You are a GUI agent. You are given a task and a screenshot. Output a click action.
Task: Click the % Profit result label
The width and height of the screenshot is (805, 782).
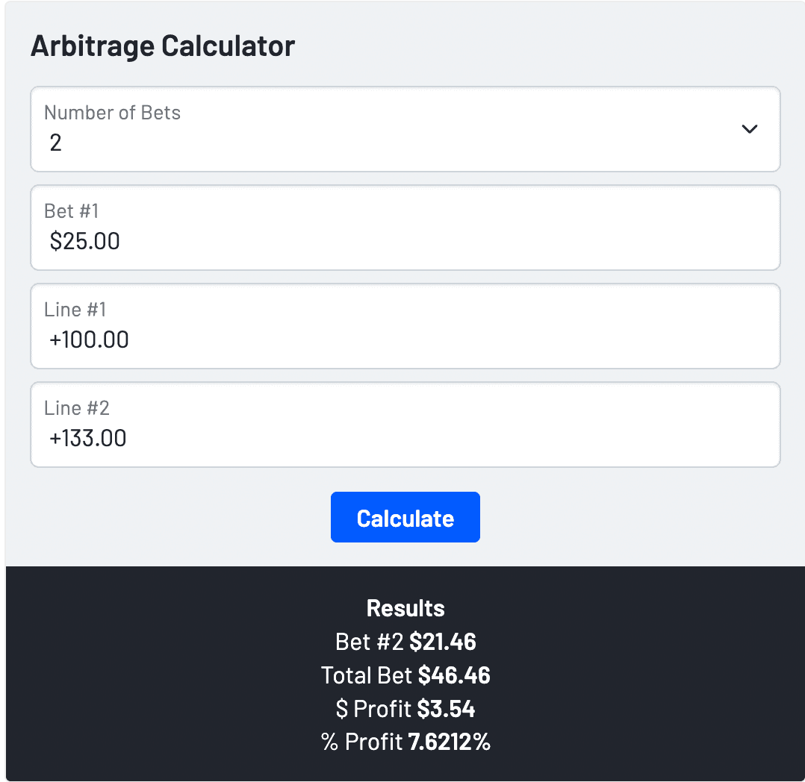click(362, 742)
